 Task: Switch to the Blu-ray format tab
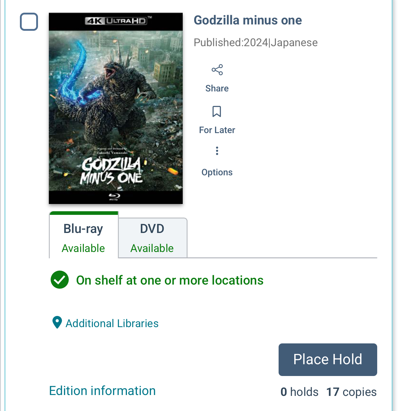(84, 237)
